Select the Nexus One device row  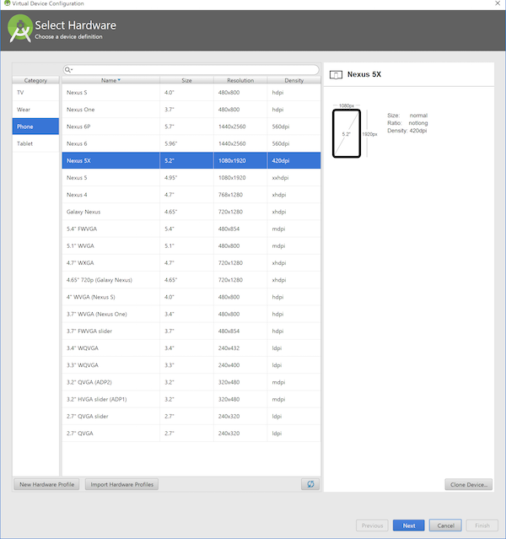[191, 110]
